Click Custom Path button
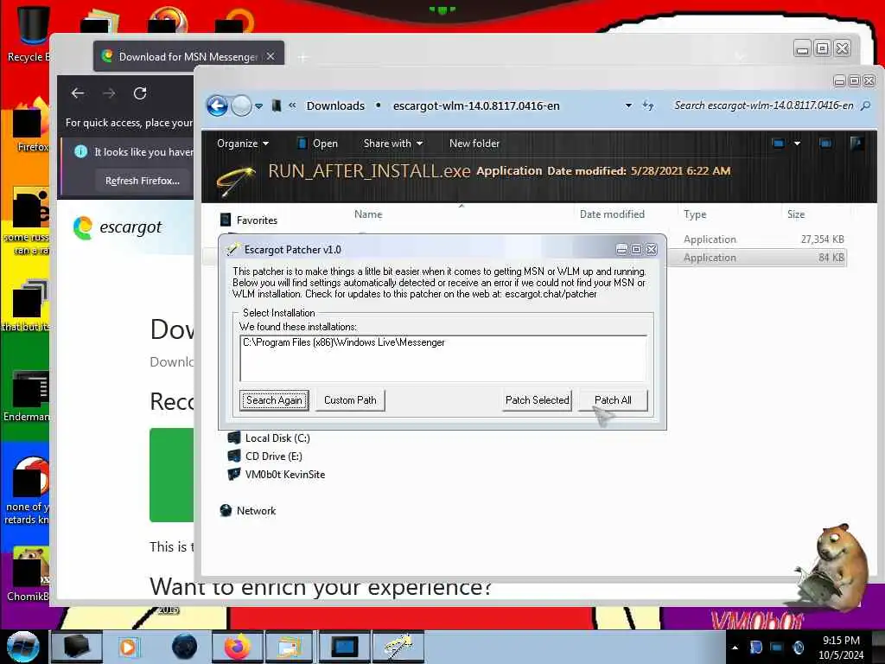The image size is (885, 664). (350, 400)
